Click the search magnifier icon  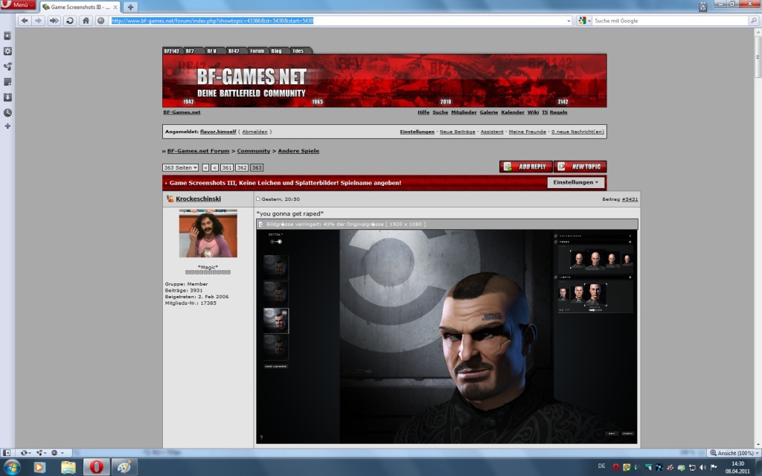754,20
